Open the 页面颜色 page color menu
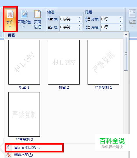 24,19
